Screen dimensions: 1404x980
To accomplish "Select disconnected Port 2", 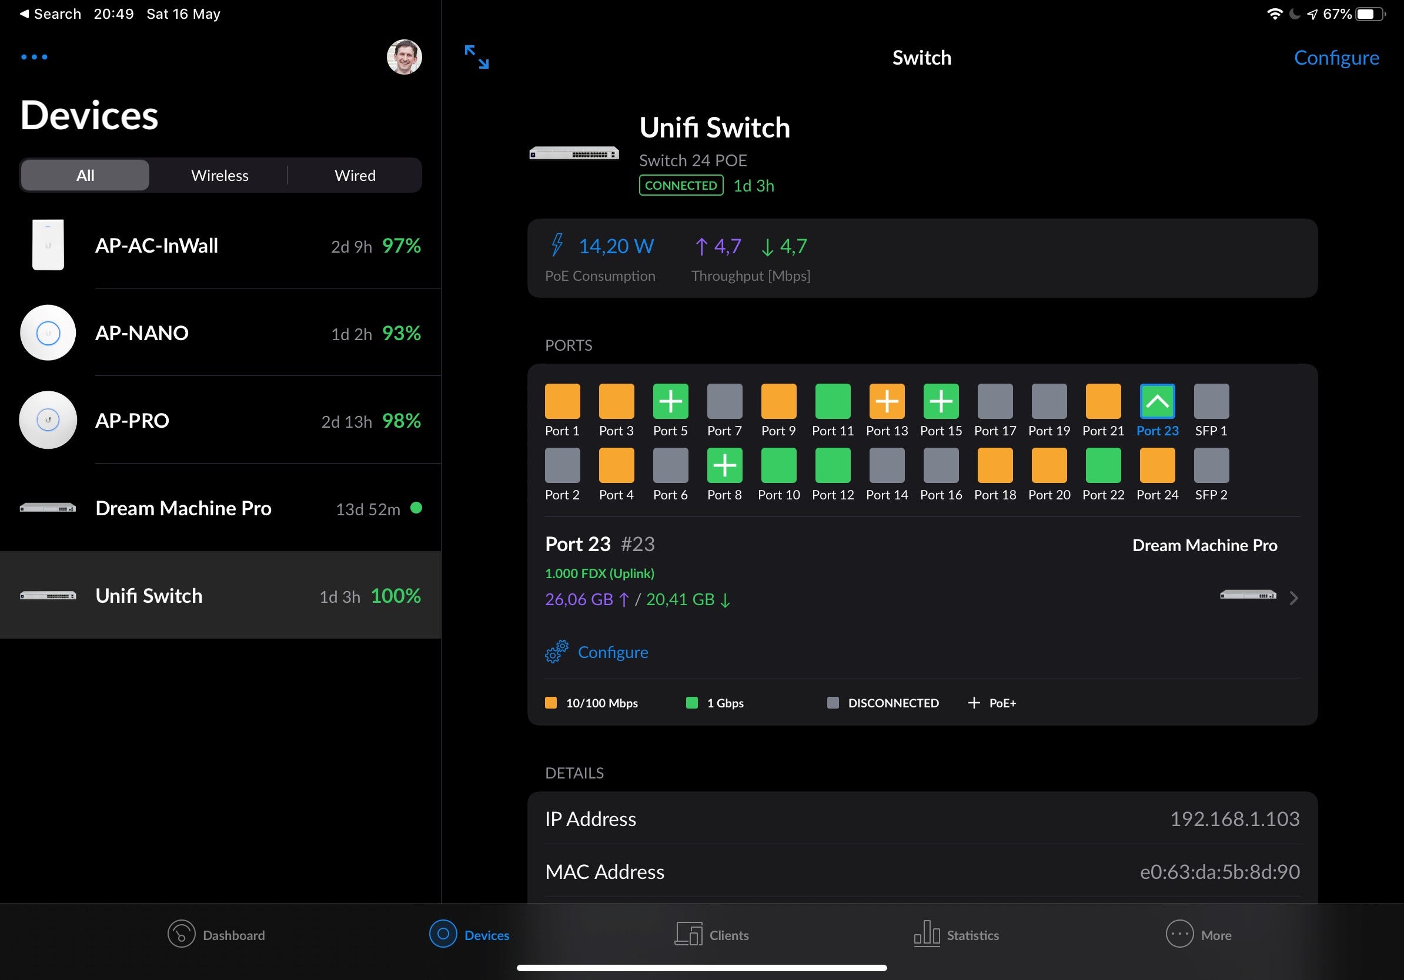I will point(562,465).
